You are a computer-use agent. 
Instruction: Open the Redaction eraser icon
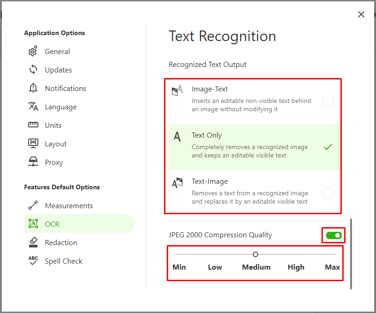pos(33,243)
